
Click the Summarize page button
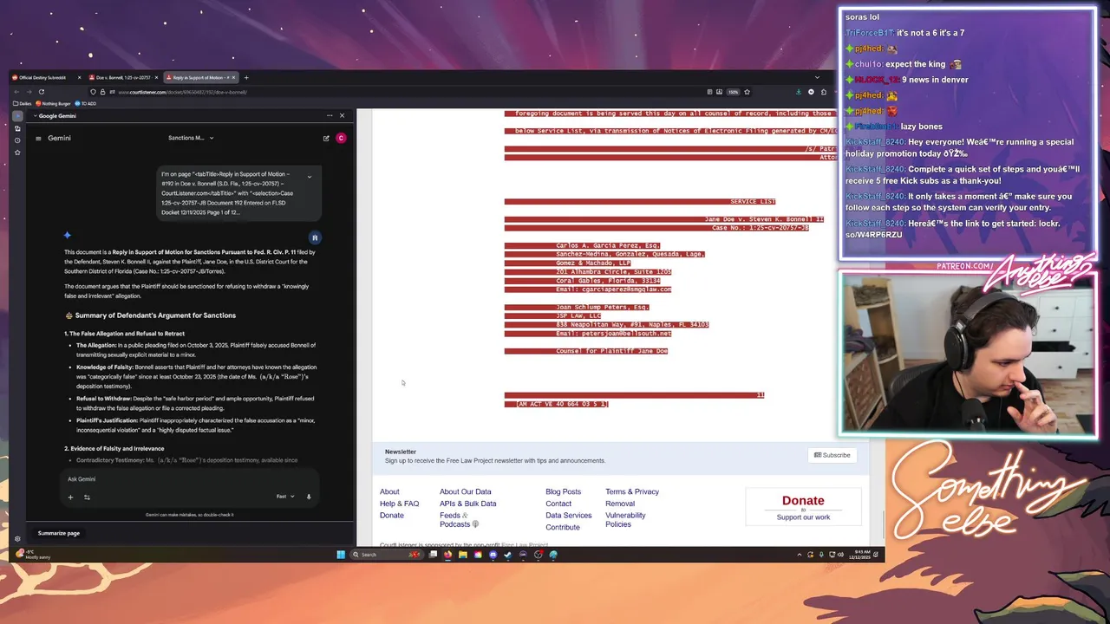click(x=59, y=533)
